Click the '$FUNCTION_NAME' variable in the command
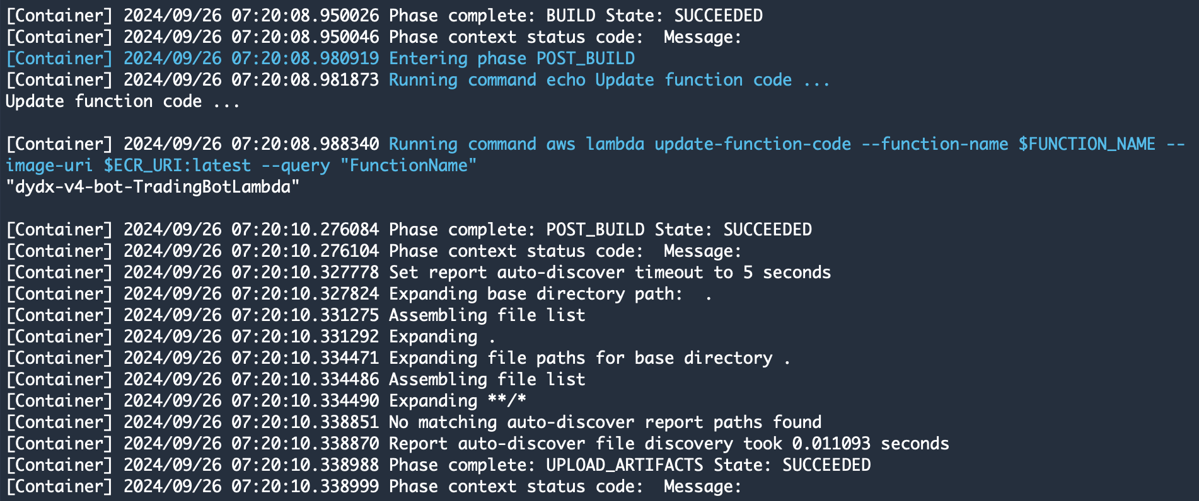 (x=1087, y=144)
